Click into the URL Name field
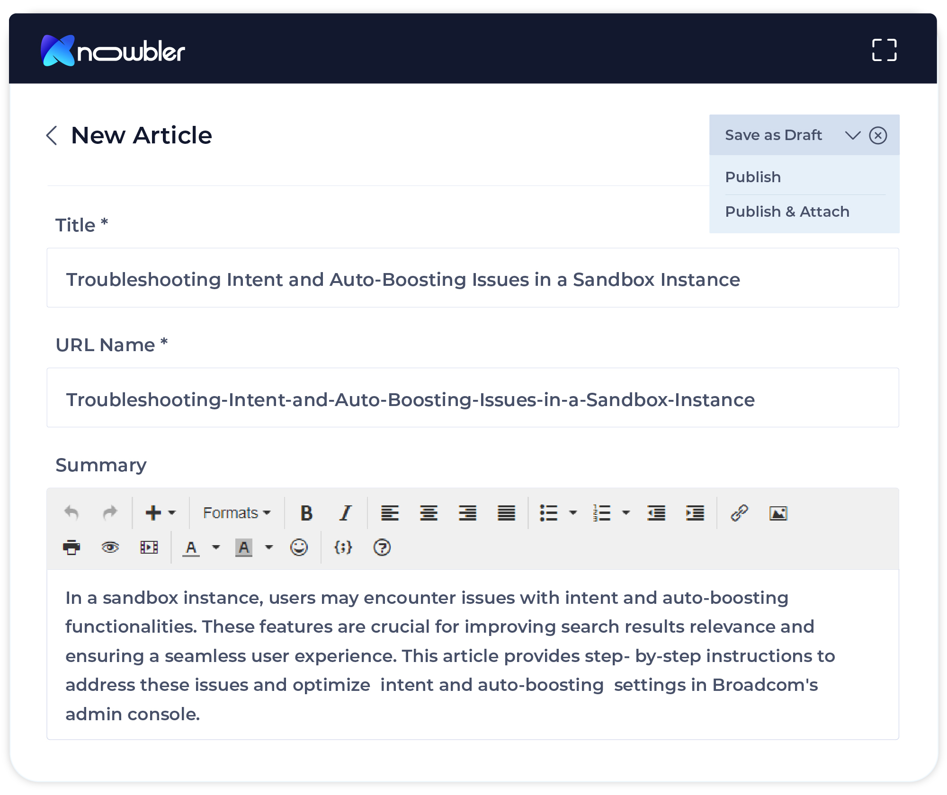Viewport: 947px width, 795px height. click(x=473, y=397)
